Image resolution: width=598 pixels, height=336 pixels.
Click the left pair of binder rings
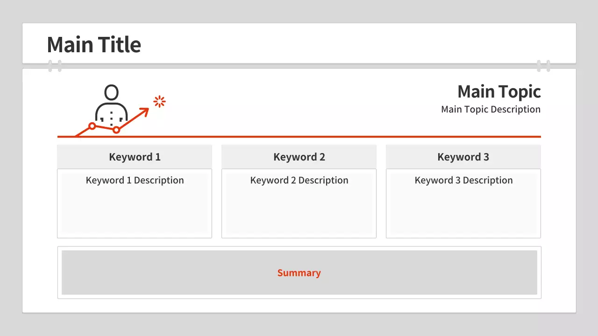pos(55,66)
